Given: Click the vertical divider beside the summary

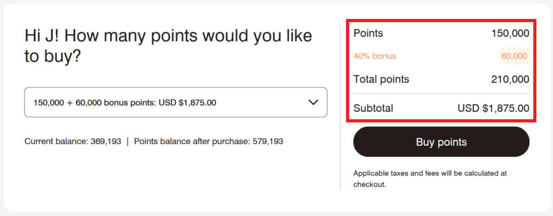Looking at the screenshot, I should tap(340, 108).
